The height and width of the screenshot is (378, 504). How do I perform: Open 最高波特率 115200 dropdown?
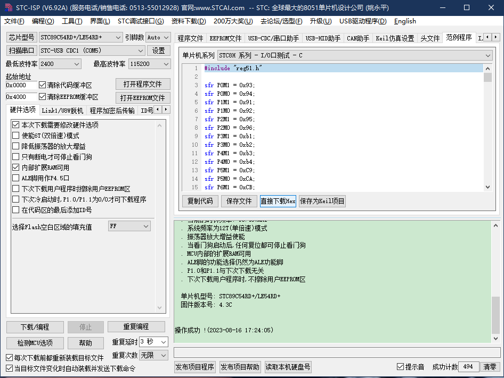pos(150,64)
